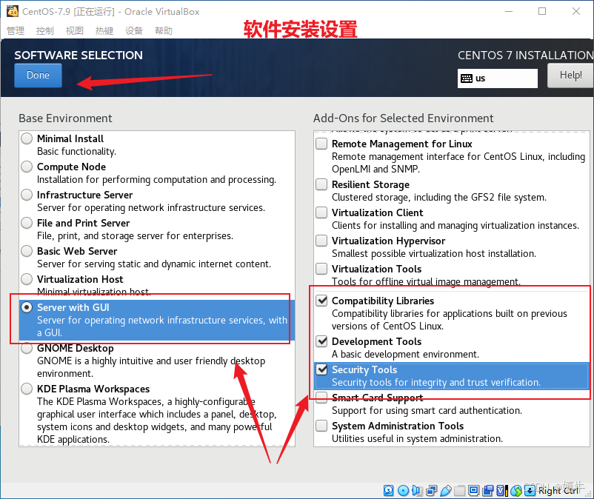This screenshot has height=499, width=594.
Task: Select KDE Plasma Workspaces radio button
Action: (x=27, y=389)
